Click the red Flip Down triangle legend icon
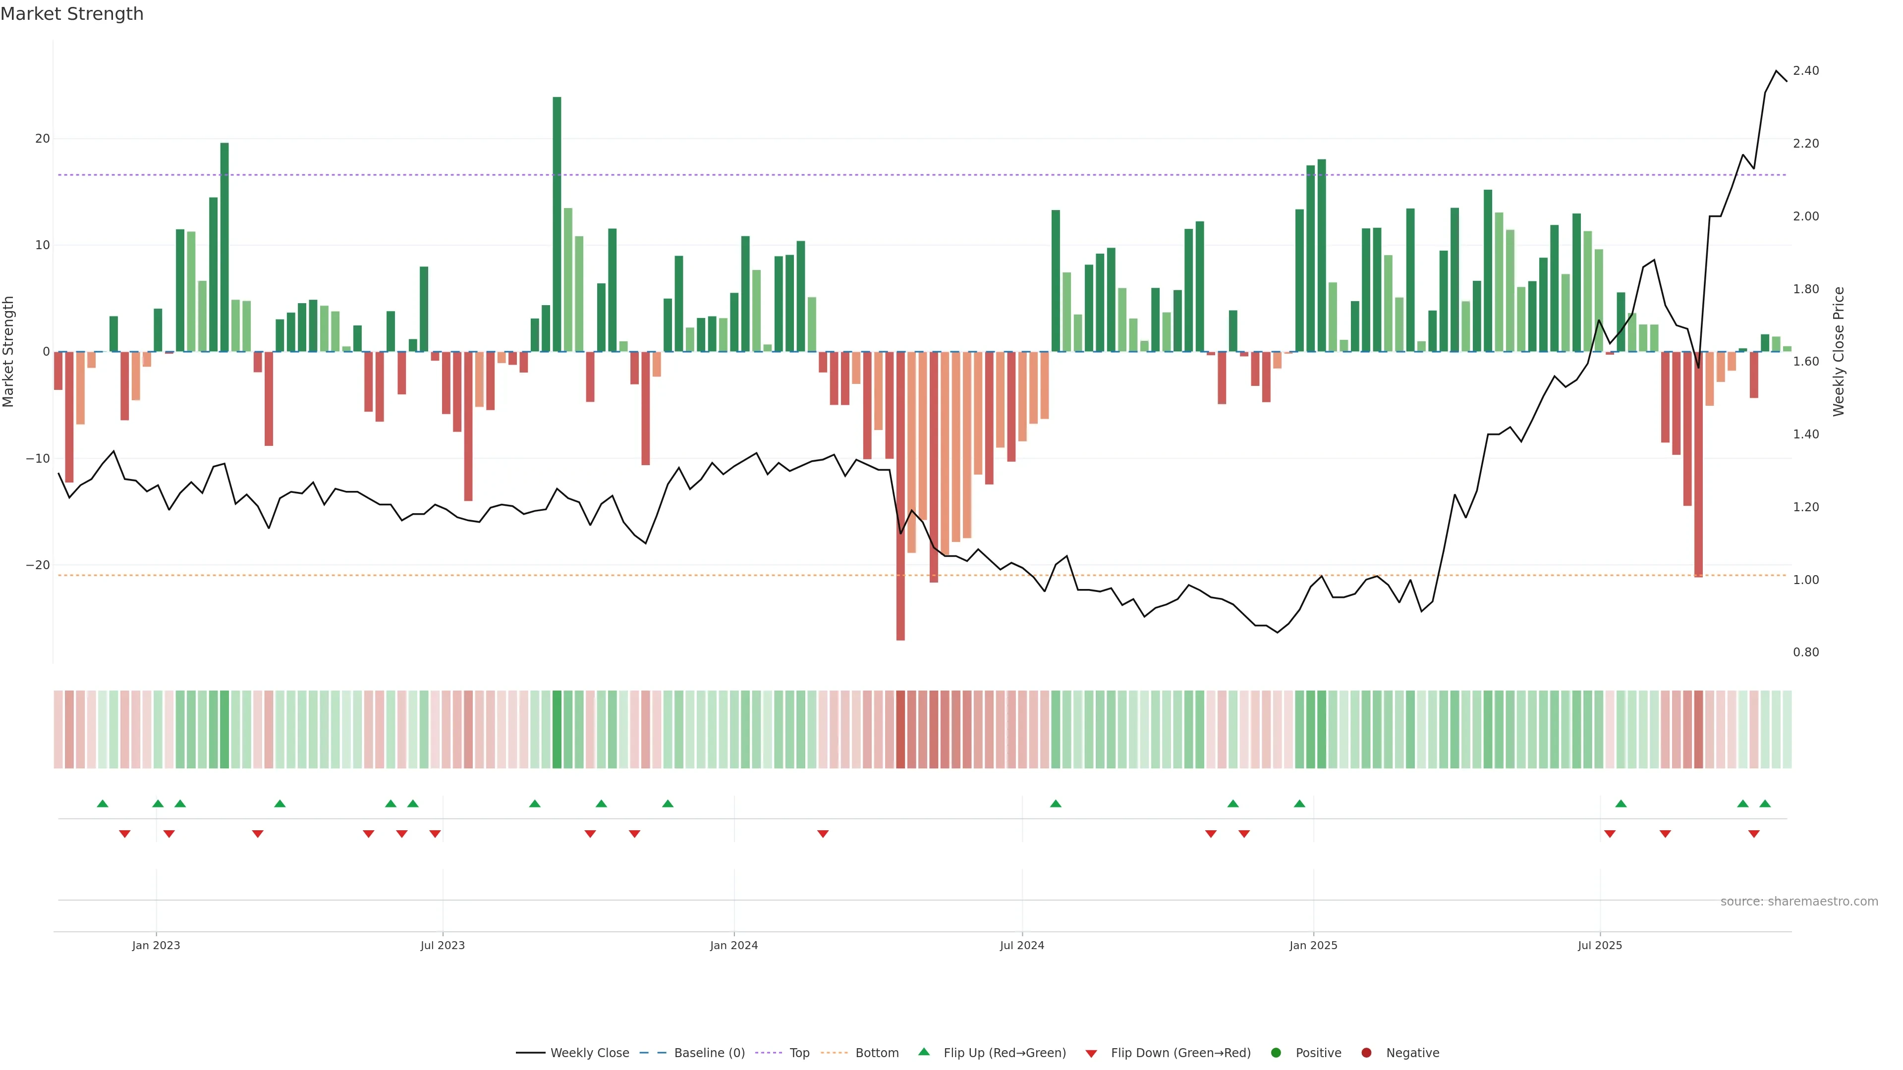Viewport: 1903px width, 1070px height. click(1091, 1054)
